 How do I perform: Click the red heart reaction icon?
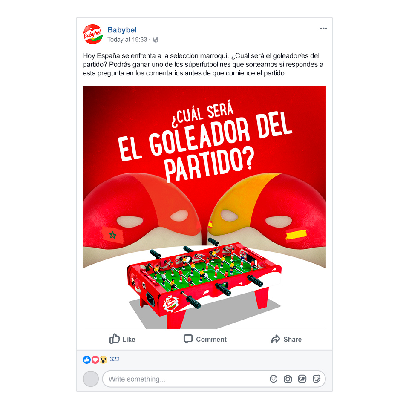click(x=95, y=360)
